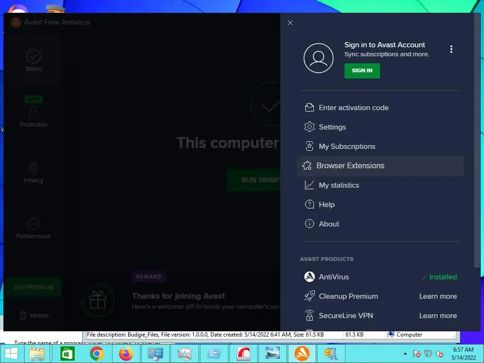This screenshot has width=484, height=363.
Task: Open the About menu item
Action: (380, 224)
